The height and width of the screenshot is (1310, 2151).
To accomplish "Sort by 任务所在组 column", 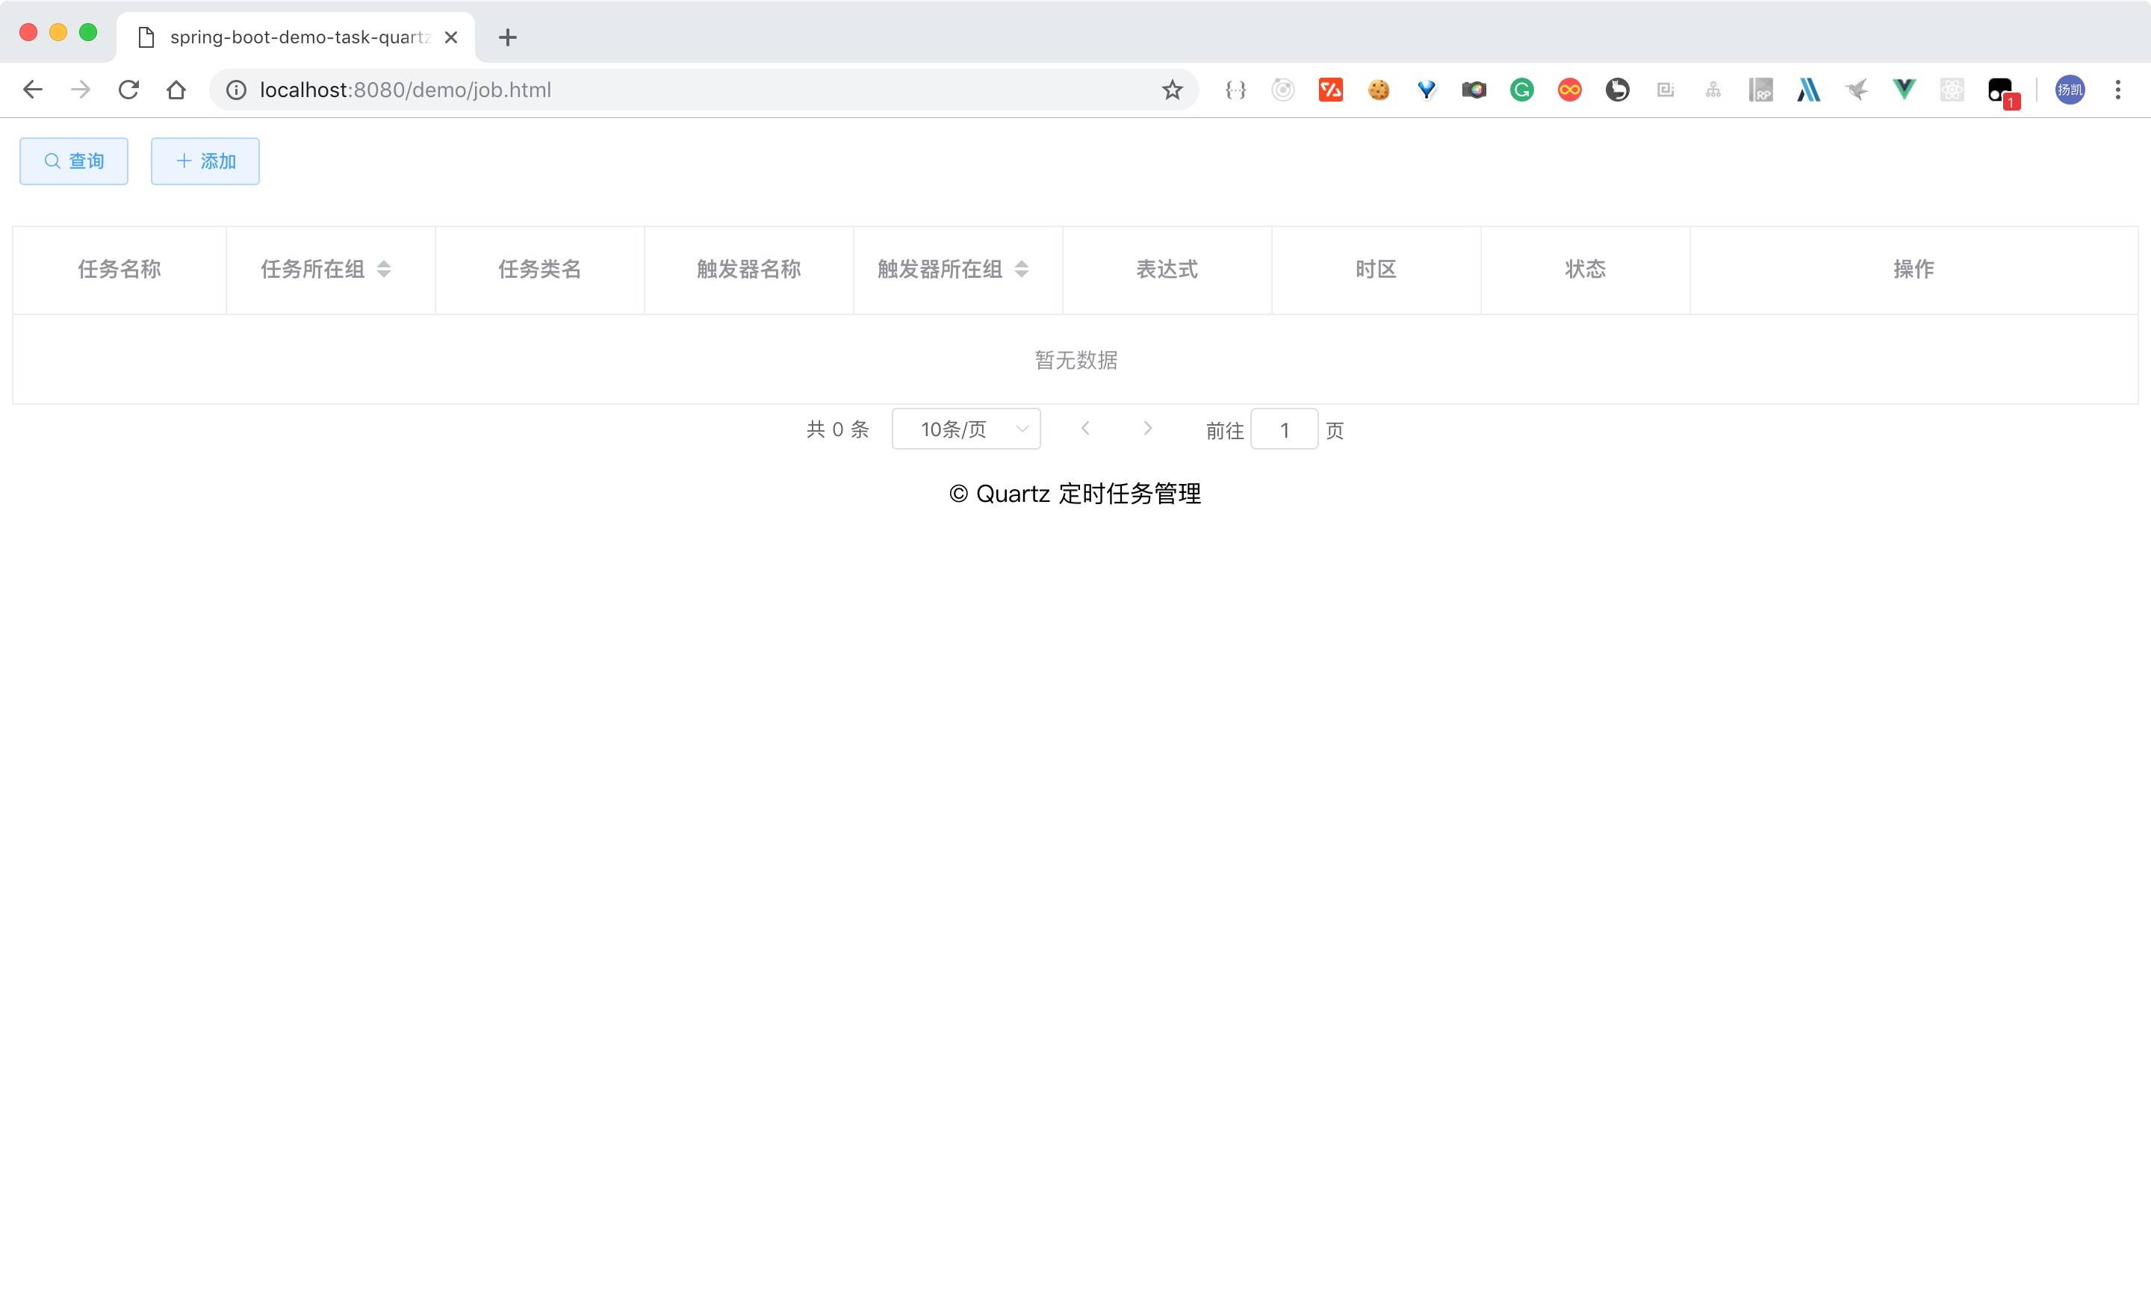I will point(383,270).
